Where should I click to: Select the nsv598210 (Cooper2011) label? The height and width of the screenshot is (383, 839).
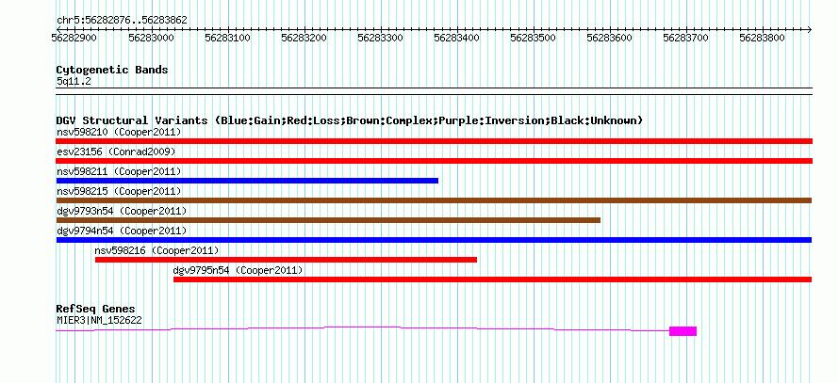click(119, 132)
